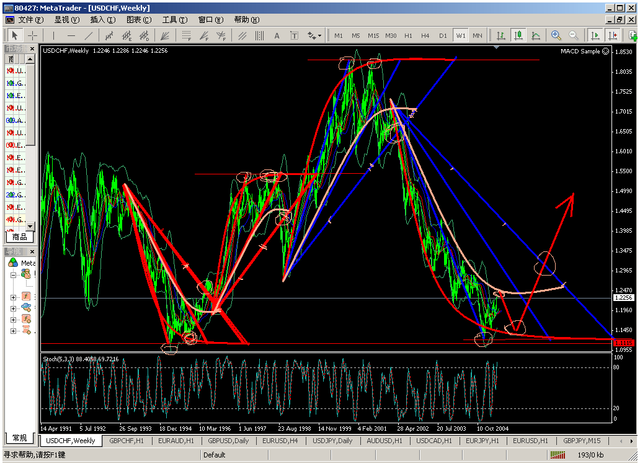This screenshot has height=463, width=640.
Task: Switch timeframe to D1 daily chart
Action: point(443,35)
